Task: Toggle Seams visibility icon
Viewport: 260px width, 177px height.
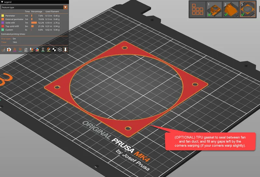Action: [x=26, y=50]
